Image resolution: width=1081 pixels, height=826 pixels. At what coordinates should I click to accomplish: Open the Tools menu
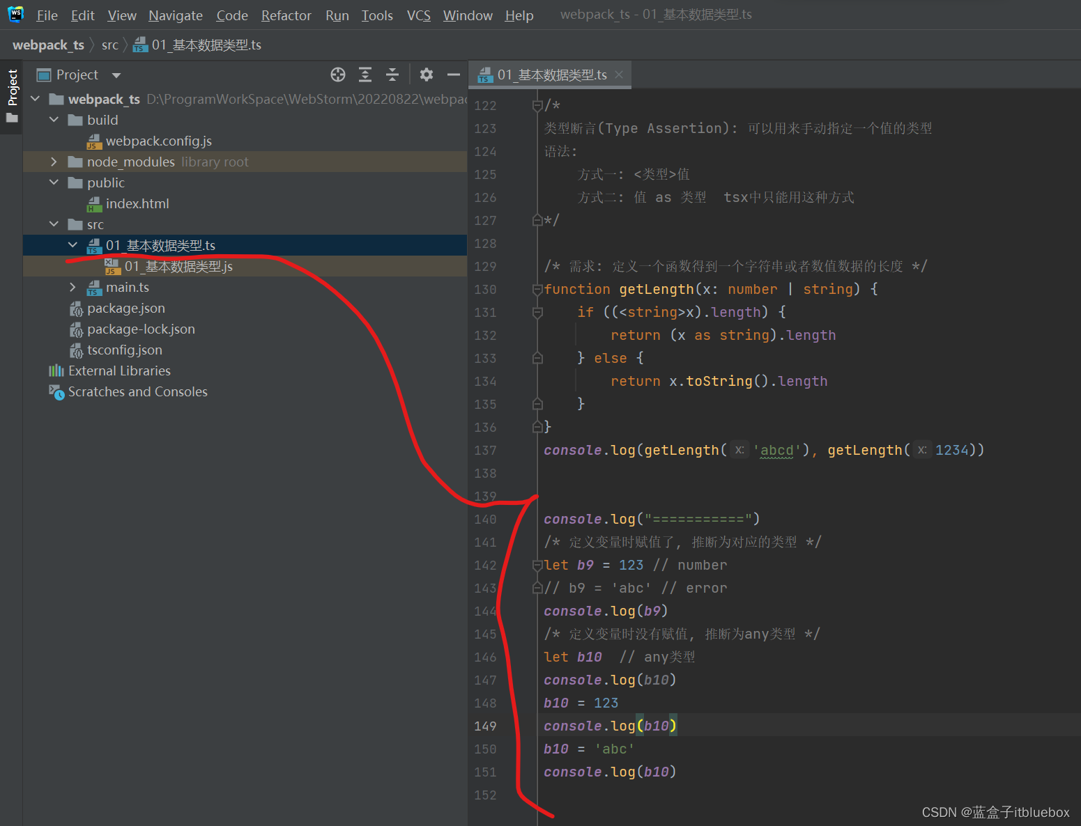pyautogui.click(x=377, y=15)
